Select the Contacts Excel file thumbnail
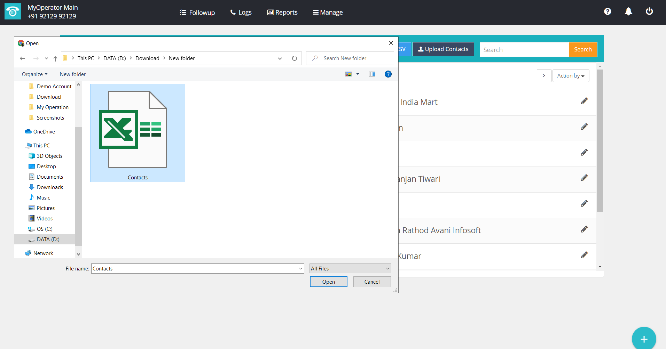Viewport: 666px width, 349px height. tap(138, 133)
